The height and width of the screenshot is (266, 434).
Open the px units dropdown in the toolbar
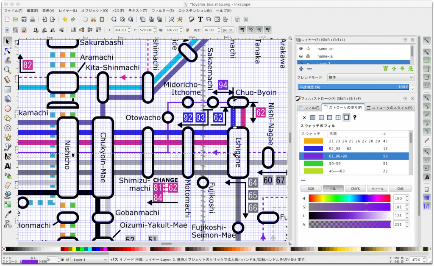pos(228,30)
